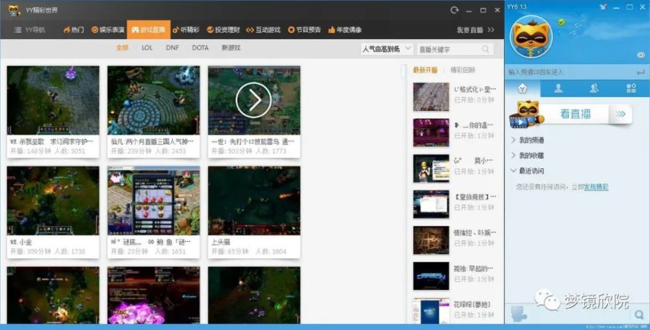Switch to the 娱乐表演 tab
This screenshot has width=650, height=330.
[x=108, y=30]
